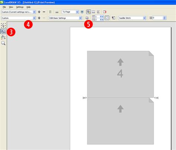Open the File menu
Screen dimensions: 176x150
(4, 7)
